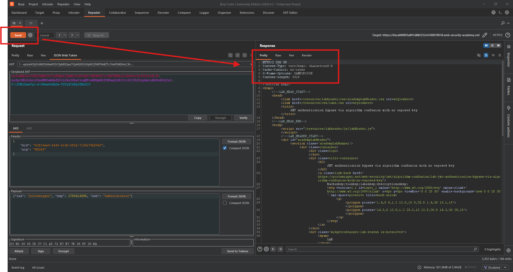Open the terminal prompt icon in top bar
The width and height of the screenshot is (513, 272).
(x=500, y=12)
